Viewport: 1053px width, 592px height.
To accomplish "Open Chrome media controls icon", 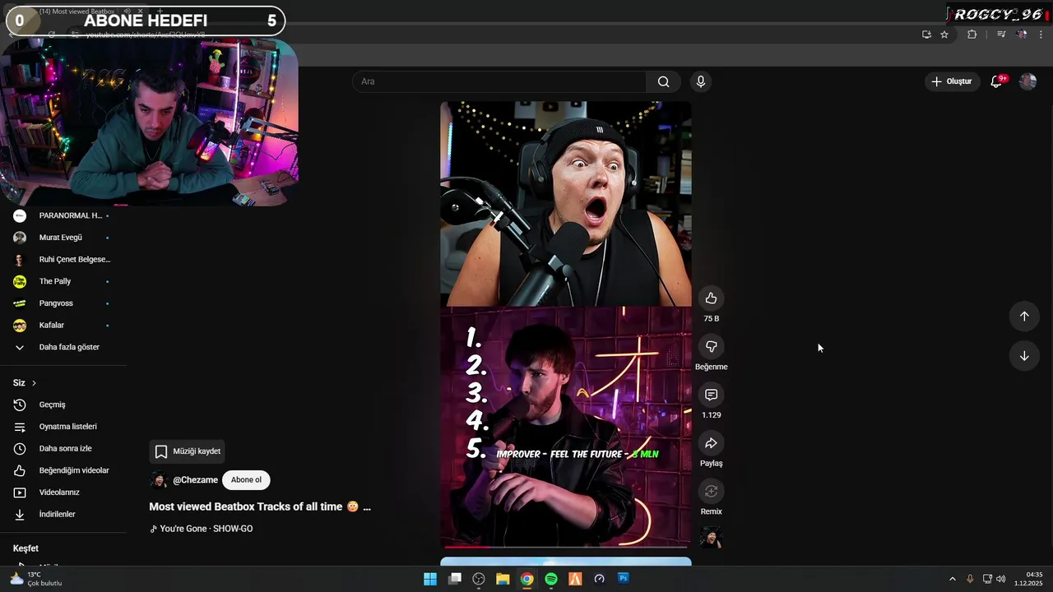I will tap(1001, 35).
